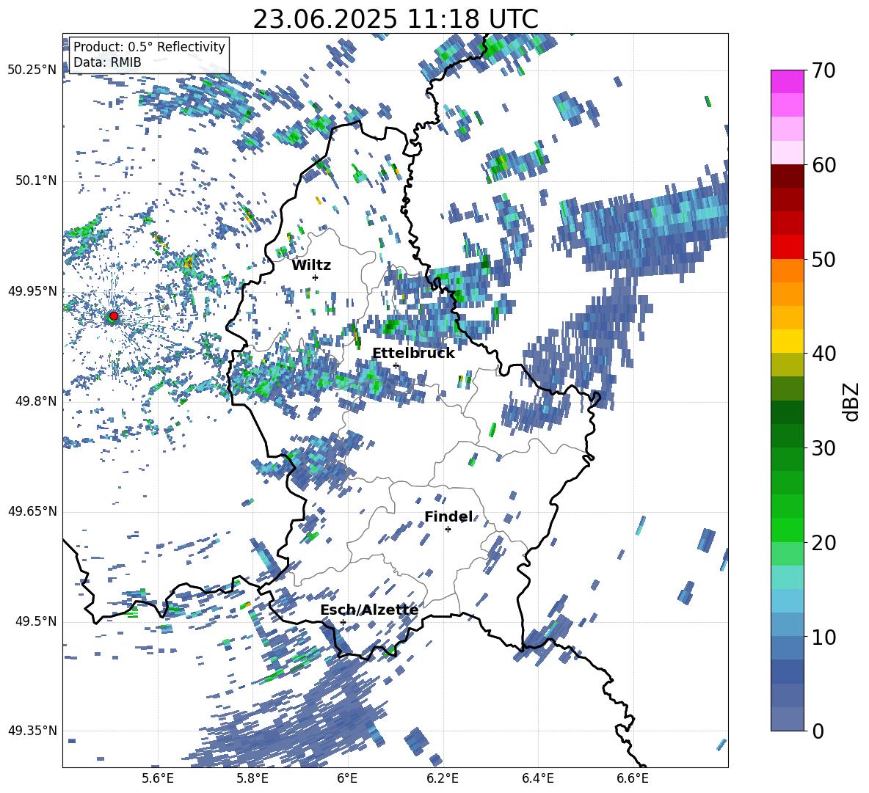Image resolution: width=869 pixels, height=793 pixels.
Task: Click the Wiltz city label
Action: click(x=311, y=266)
